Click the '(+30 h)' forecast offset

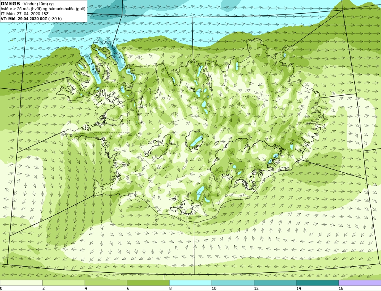(x=55, y=19)
